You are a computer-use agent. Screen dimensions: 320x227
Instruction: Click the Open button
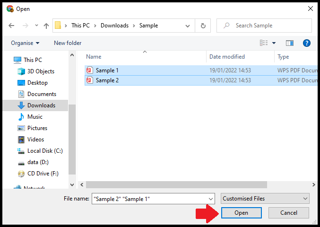(241, 213)
